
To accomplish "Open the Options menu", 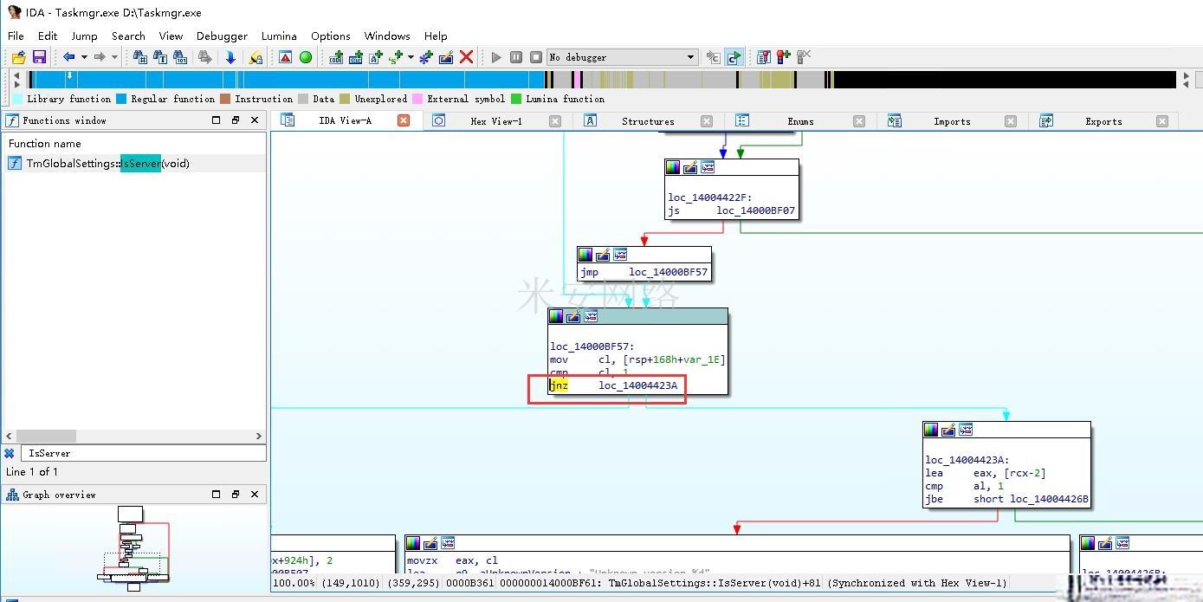I will coord(331,36).
